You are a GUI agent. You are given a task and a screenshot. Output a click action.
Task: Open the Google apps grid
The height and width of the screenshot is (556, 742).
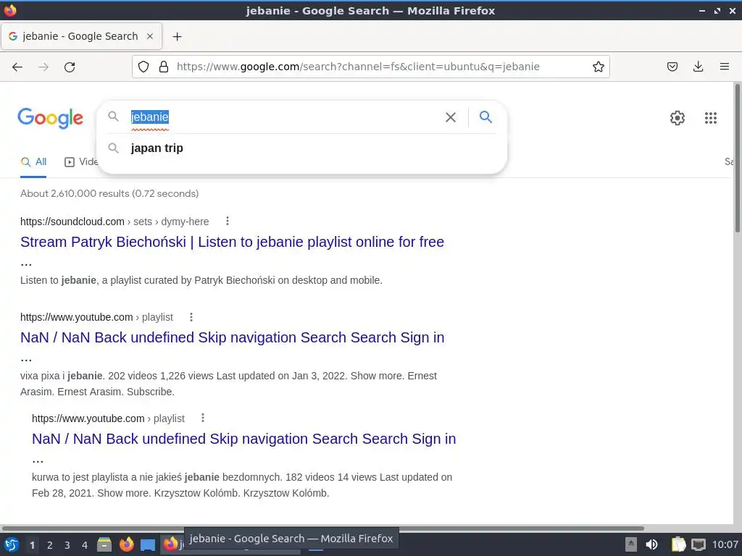coord(710,118)
